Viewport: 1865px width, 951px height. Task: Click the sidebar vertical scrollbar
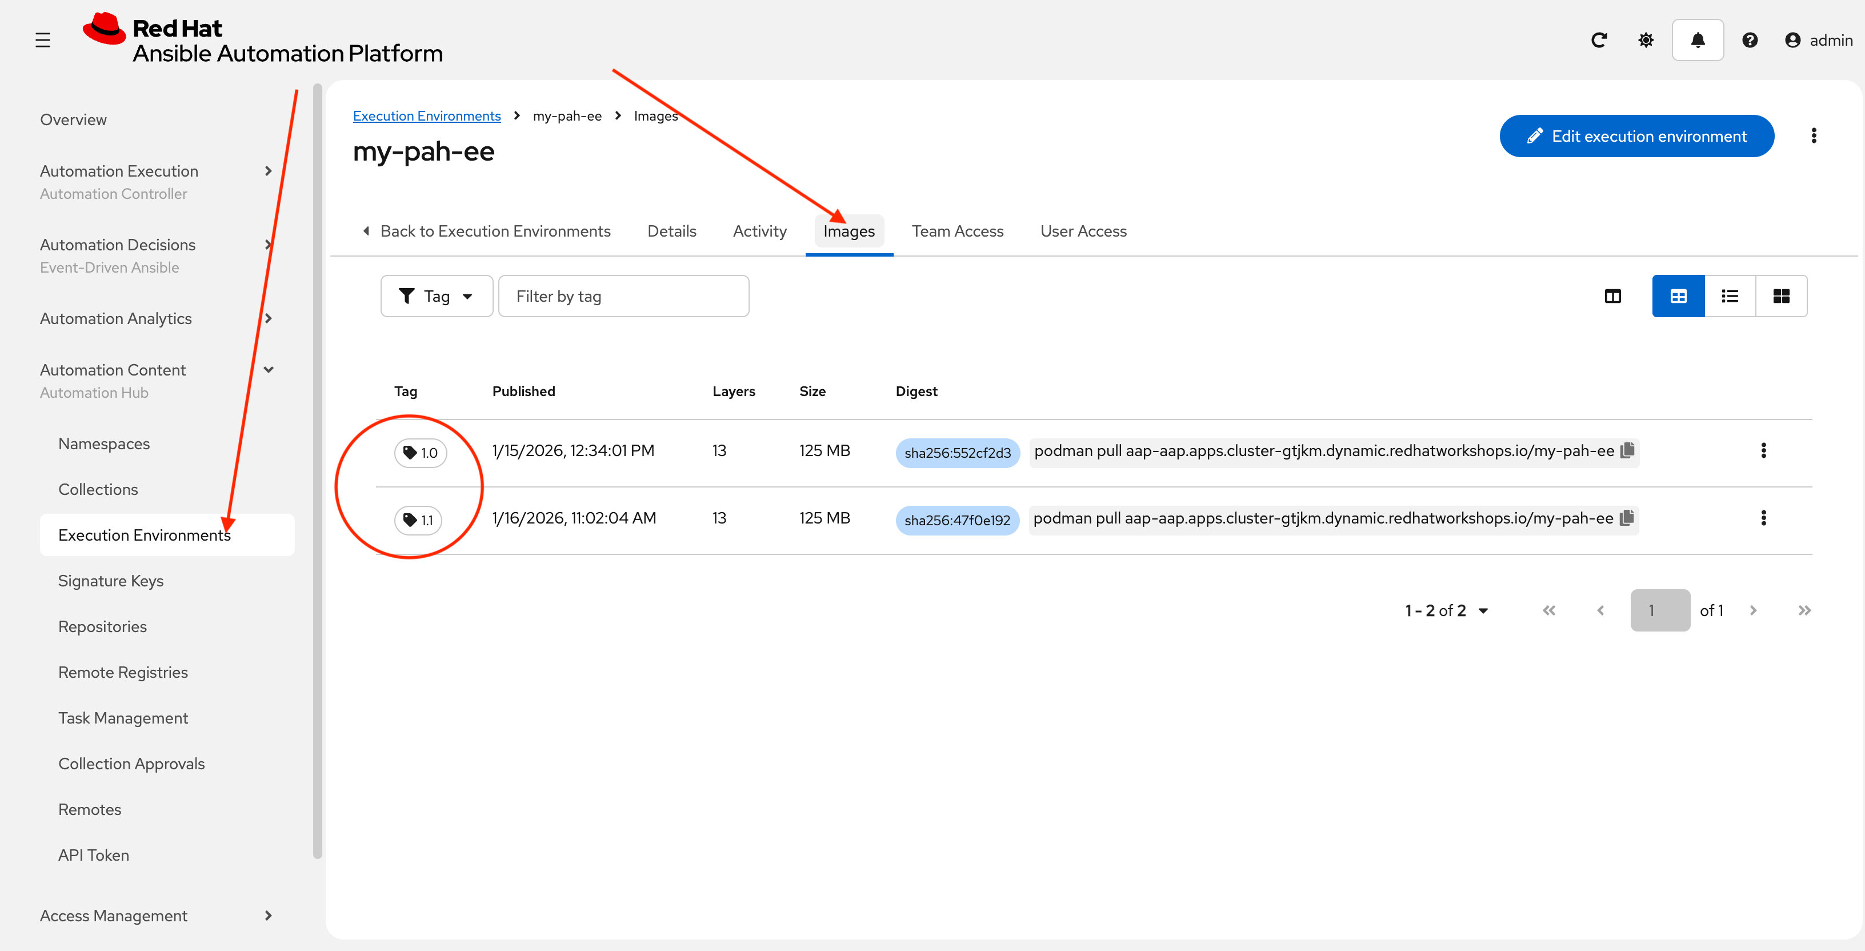[317, 471]
